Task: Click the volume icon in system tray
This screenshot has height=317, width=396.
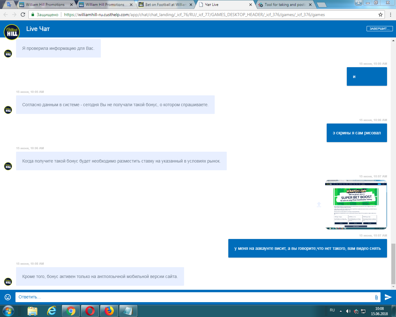Action: (x=348, y=311)
